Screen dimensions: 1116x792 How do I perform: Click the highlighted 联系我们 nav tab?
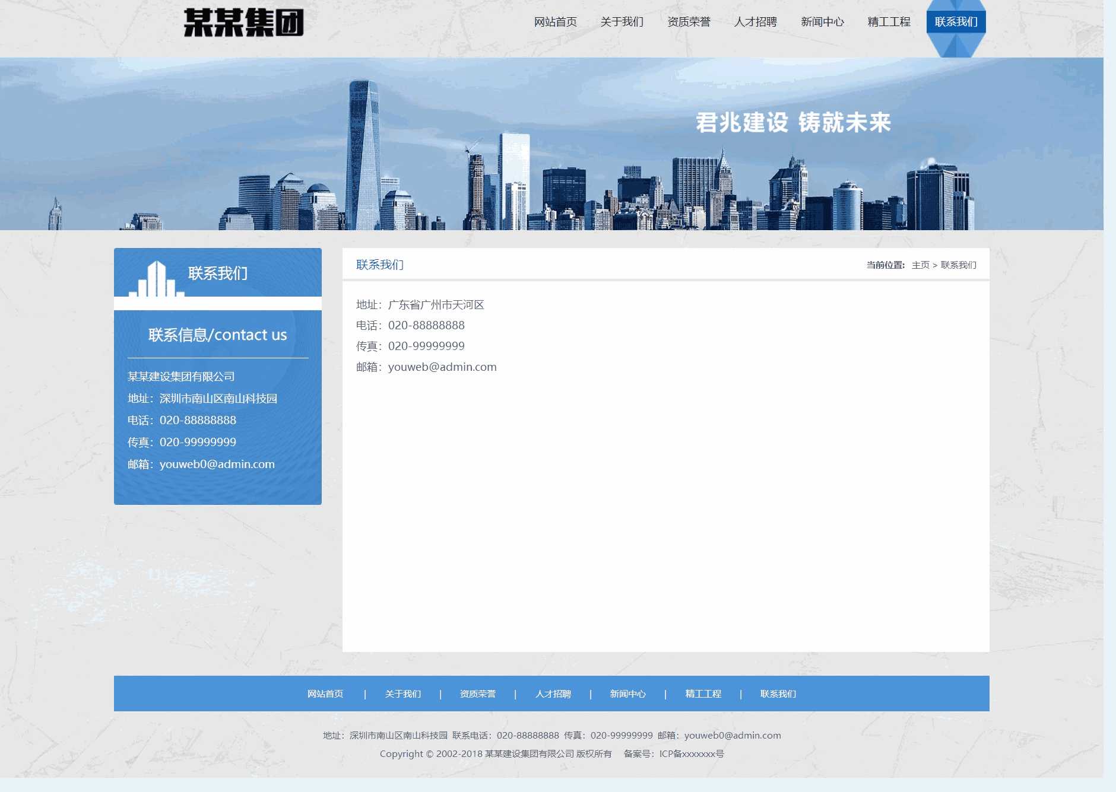pyautogui.click(x=956, y=22)
